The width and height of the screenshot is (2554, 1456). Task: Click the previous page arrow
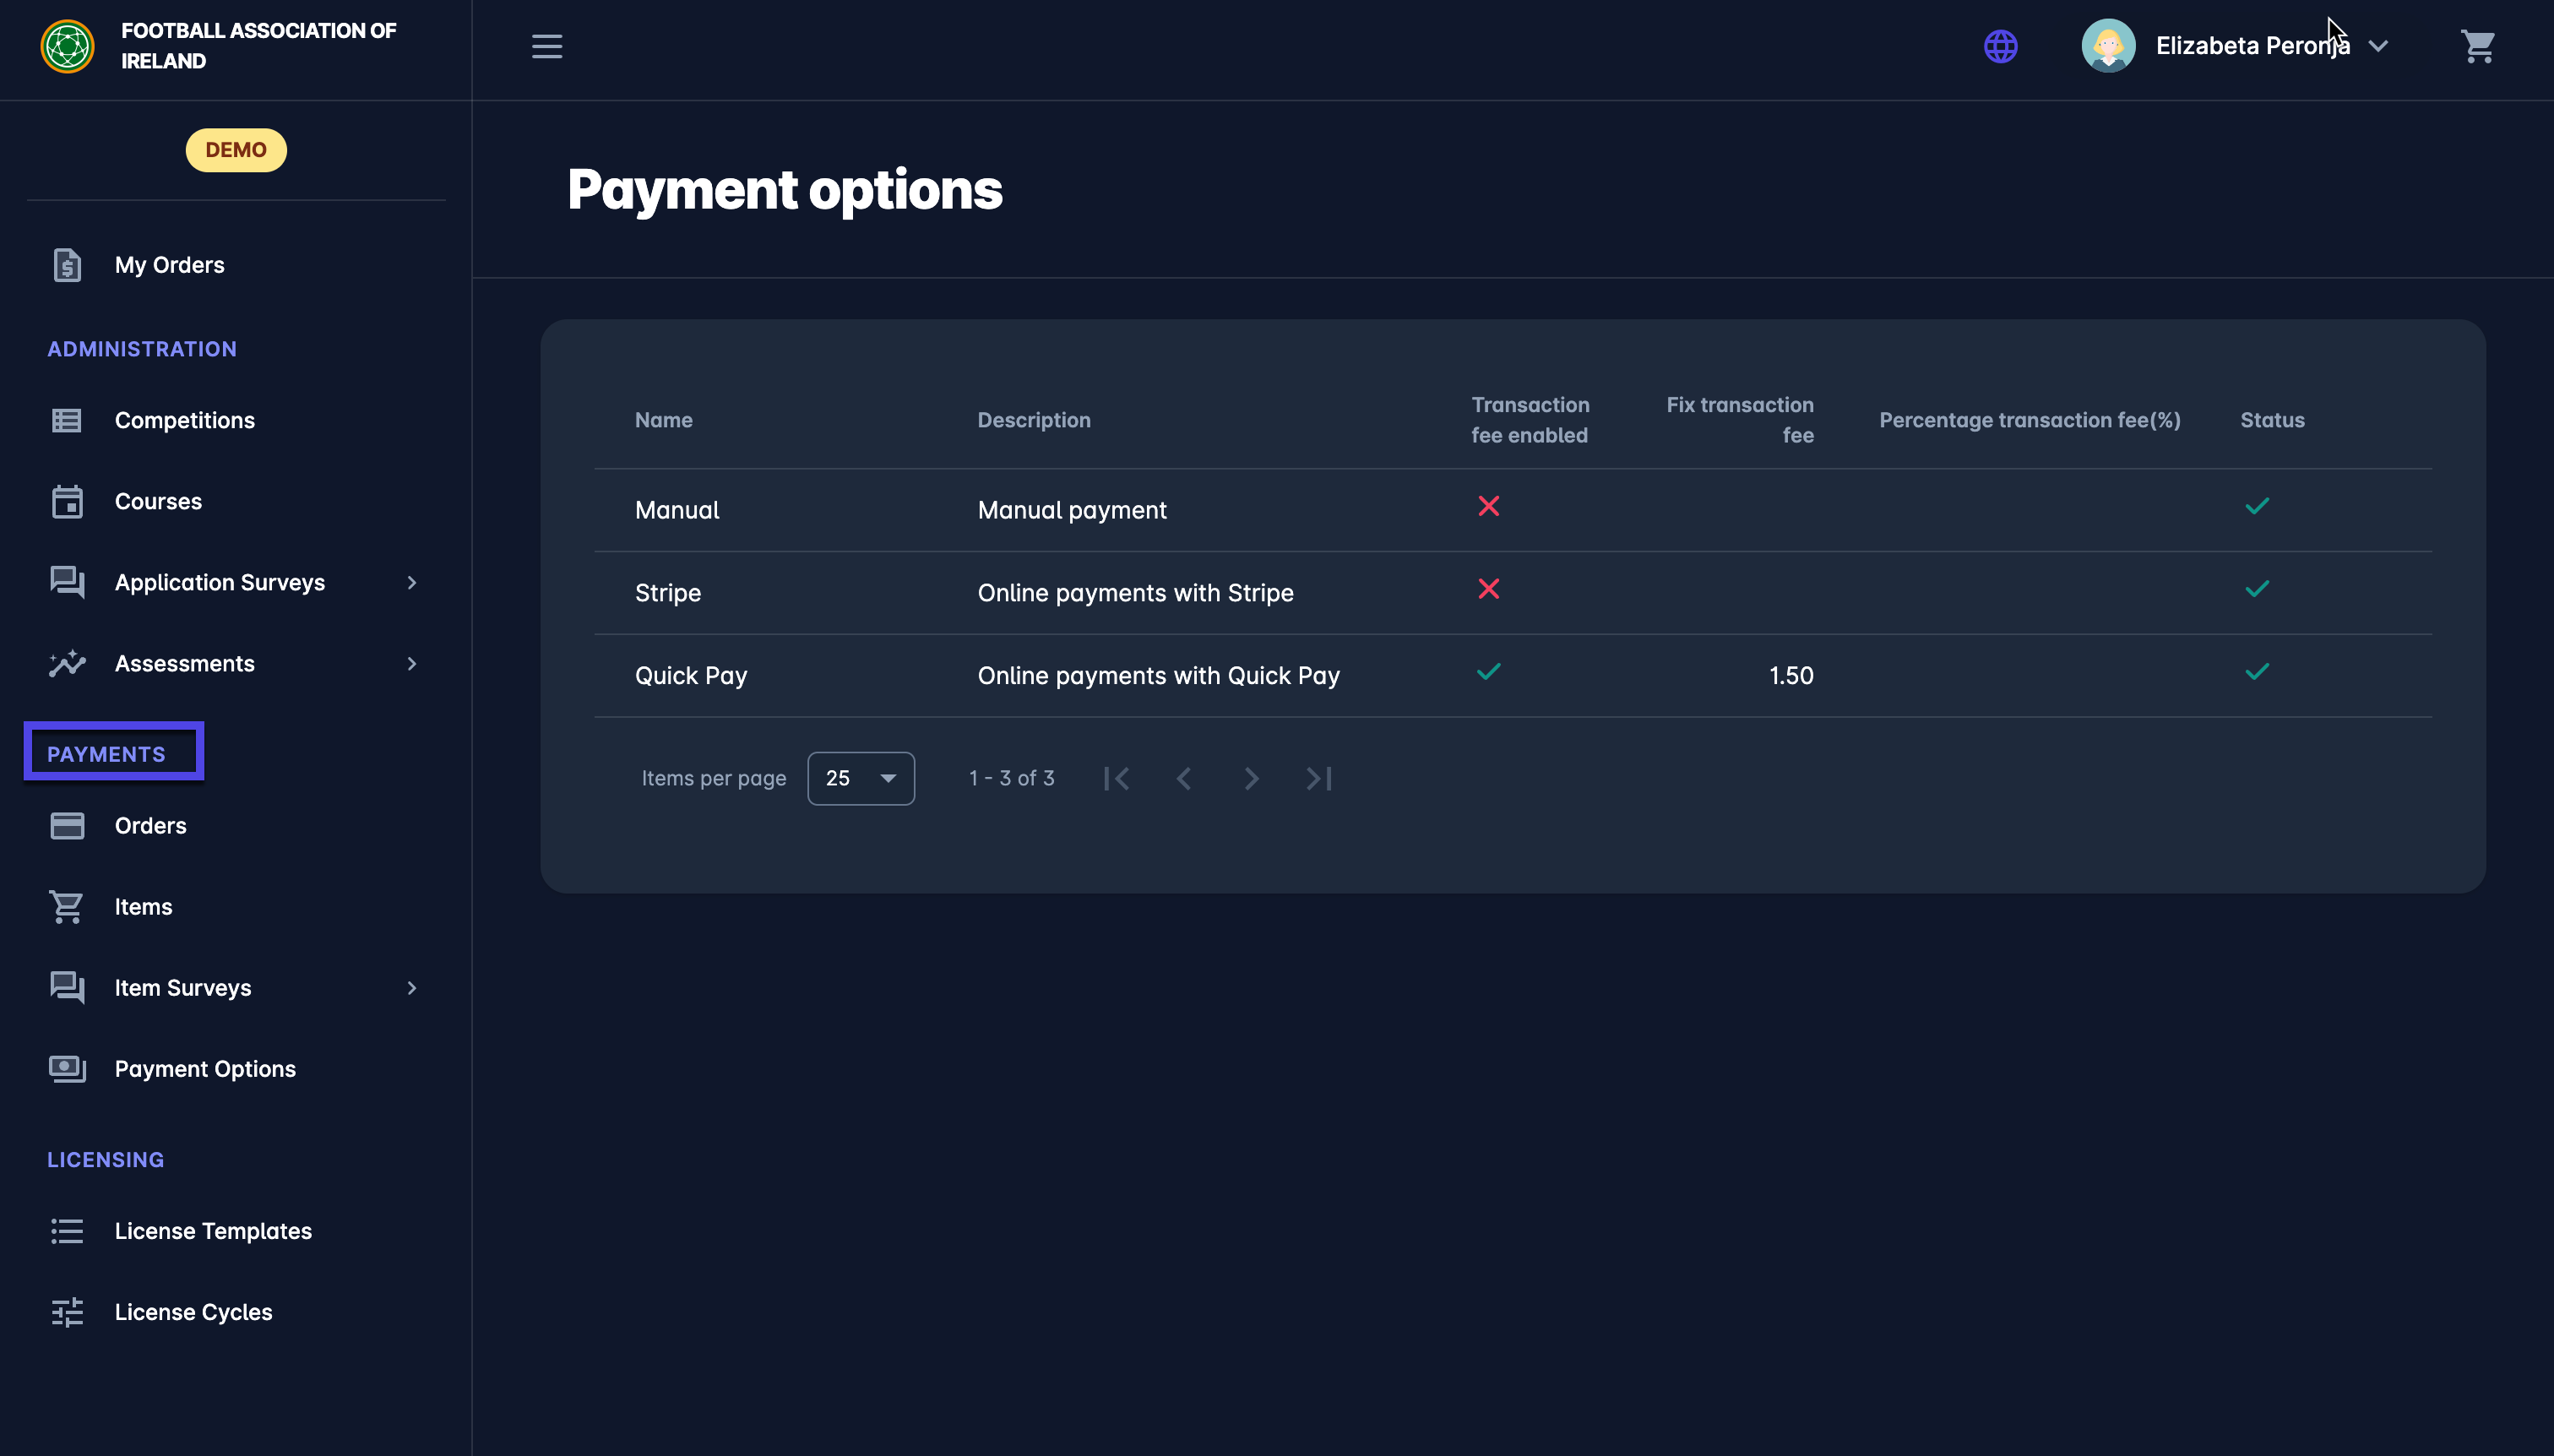tap(1184, 778)
